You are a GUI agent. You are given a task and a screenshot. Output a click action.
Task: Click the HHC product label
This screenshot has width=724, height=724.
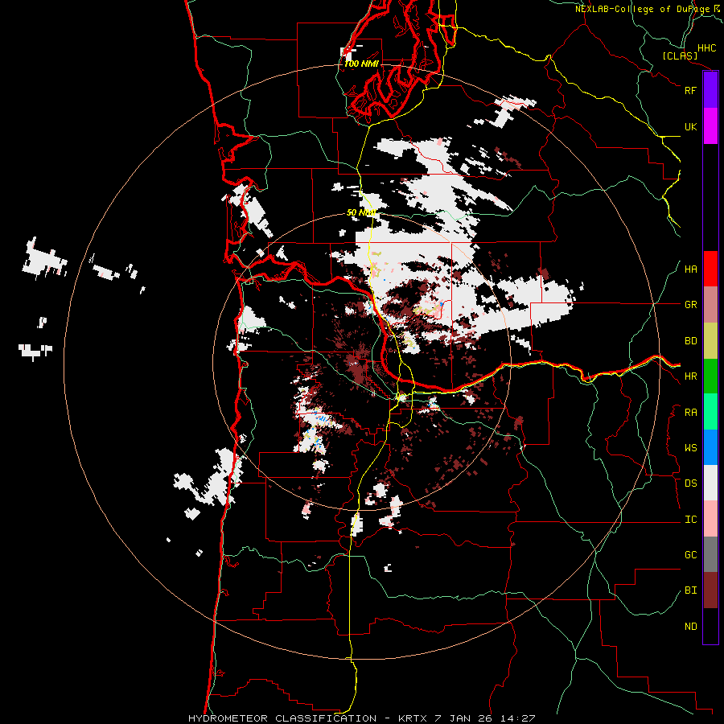[706, 48]
